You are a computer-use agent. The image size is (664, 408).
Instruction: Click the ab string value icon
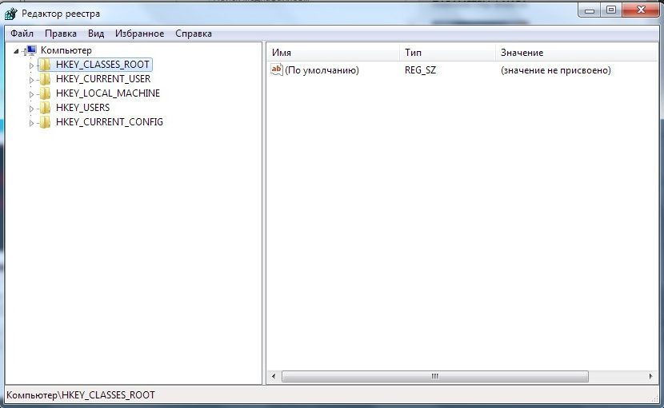(277, 69)
